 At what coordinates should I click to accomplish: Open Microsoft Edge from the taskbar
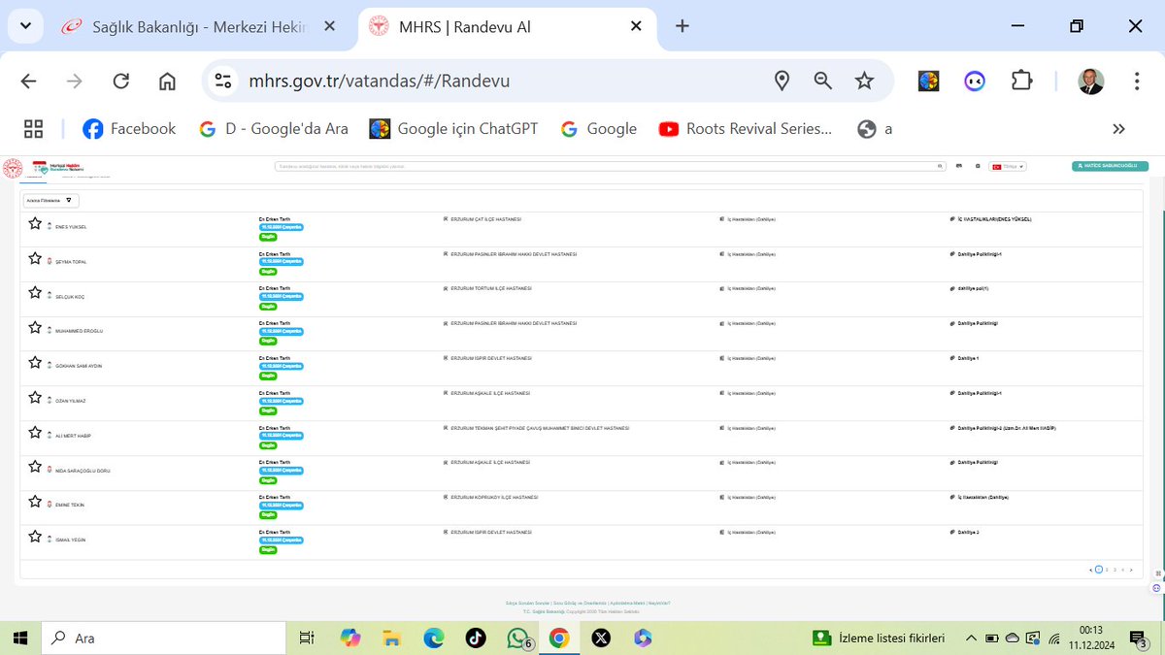click(x=434, y=638)
